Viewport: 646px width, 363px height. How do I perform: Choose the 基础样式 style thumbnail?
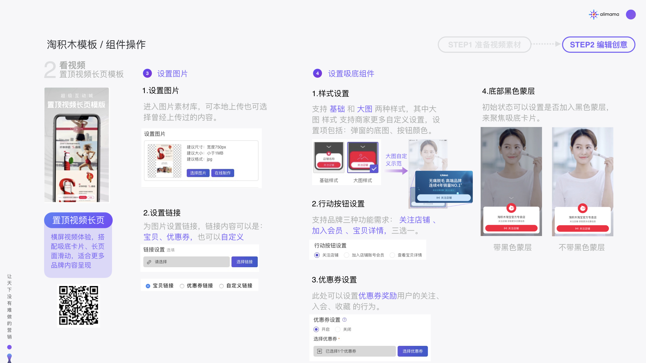coord(329,157)
